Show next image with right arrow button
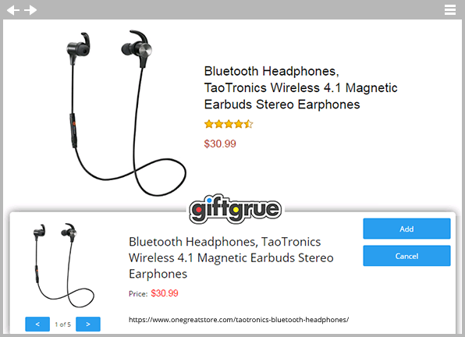The height and width of the screenshot is (337, 465). [x=88, y=324]
